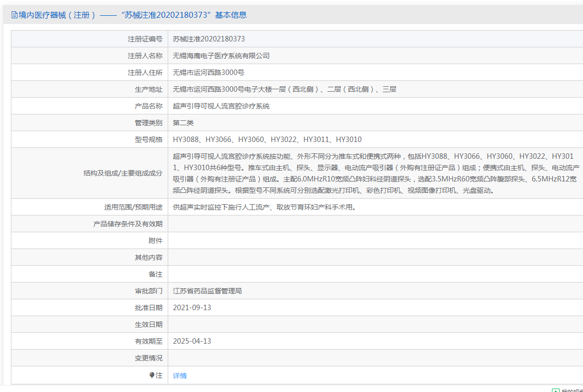
Task: Click the 注册证编号 row label
Action: [x=145, y=39]
